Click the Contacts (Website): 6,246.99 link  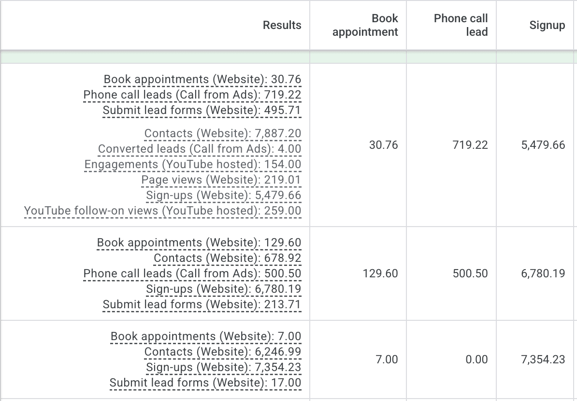click(x=223, y=352)
